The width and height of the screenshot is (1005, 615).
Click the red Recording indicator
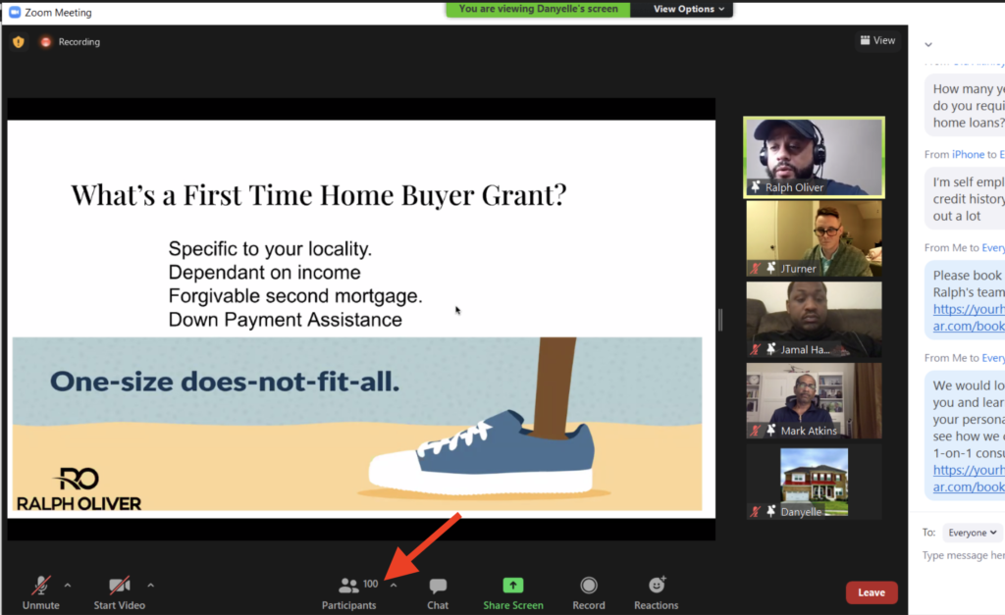click(x=46, y=42)
